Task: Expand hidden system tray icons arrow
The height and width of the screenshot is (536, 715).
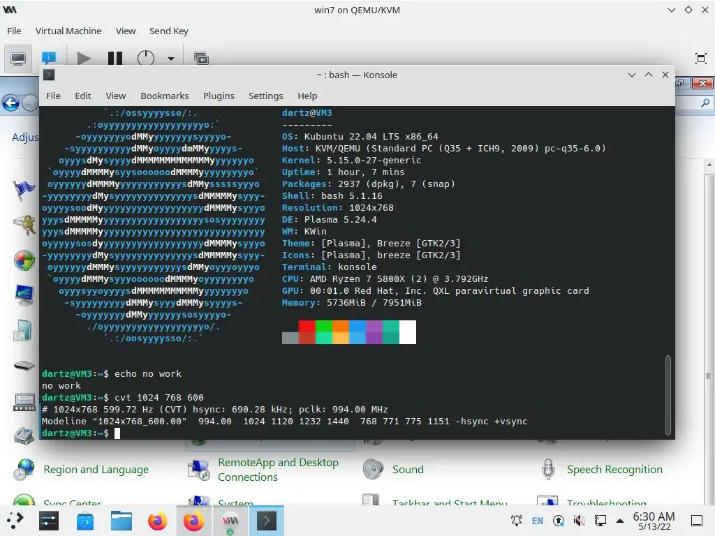Action: click(x=620, y=521)
